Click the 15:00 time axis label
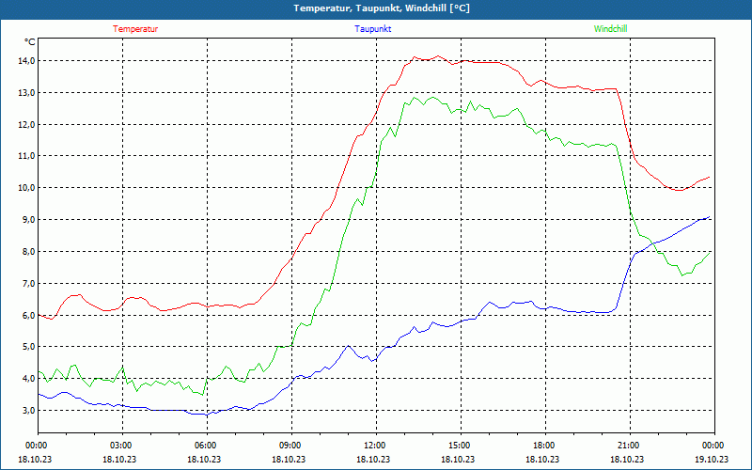This screenshot has height=470, width=752. 459,446
